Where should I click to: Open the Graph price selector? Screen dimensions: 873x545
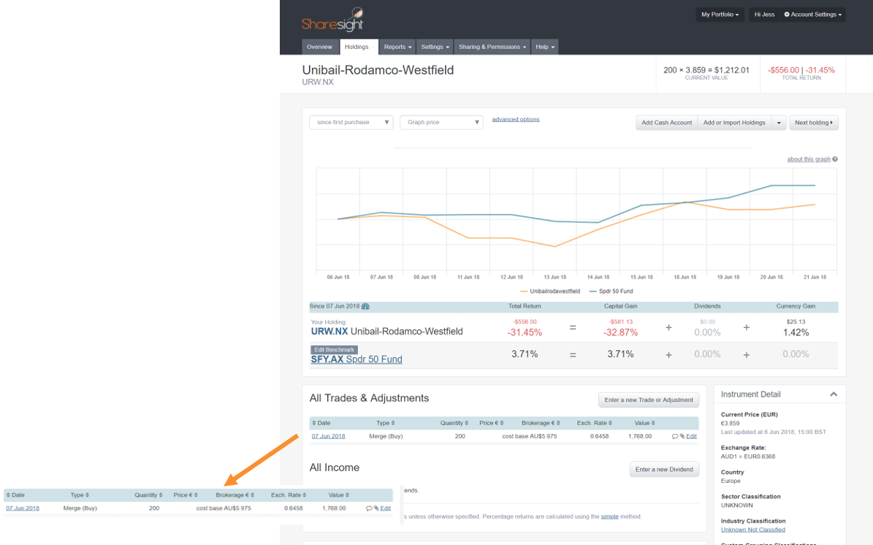coord(441,123)
